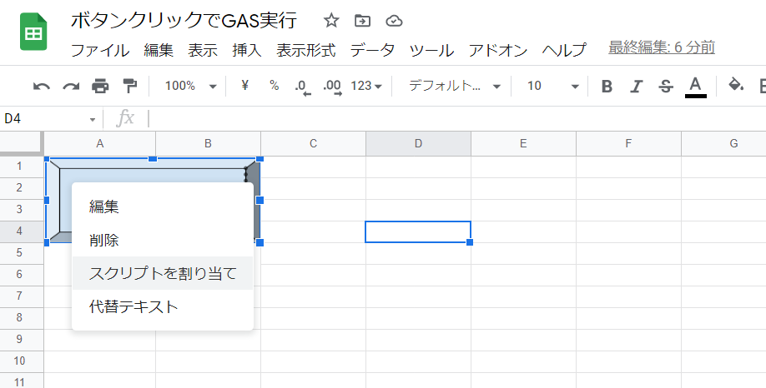Select row 5 header
766x388 pixels.
pos(22,252)
